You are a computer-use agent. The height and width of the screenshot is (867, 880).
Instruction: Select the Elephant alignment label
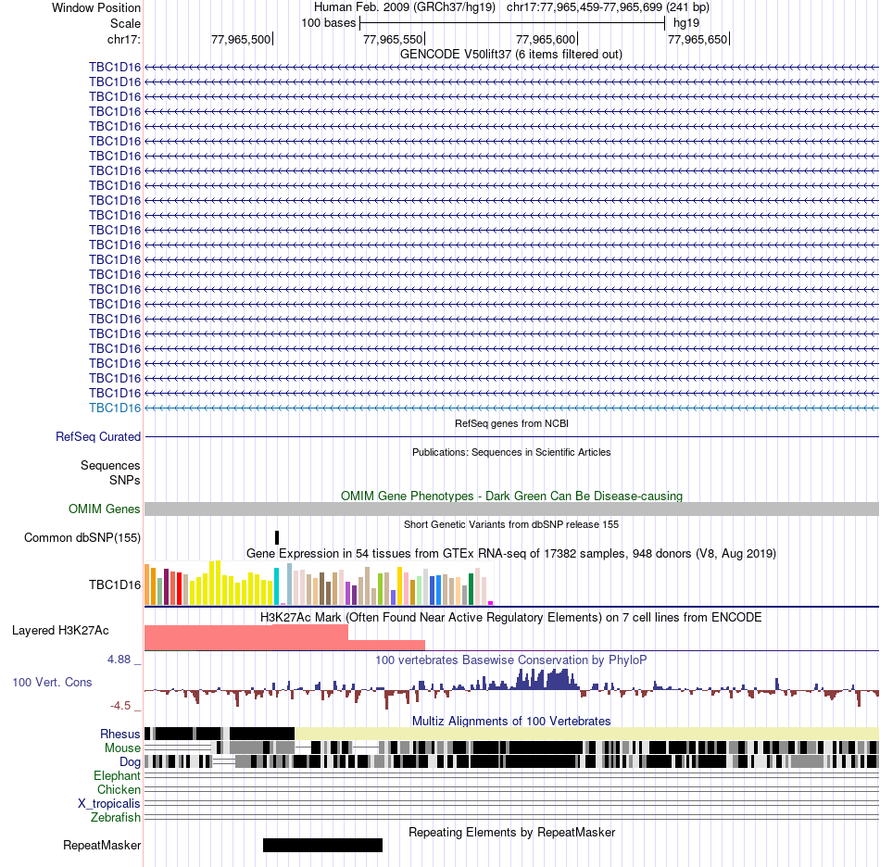(x=117, y=775)
